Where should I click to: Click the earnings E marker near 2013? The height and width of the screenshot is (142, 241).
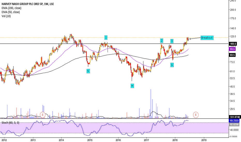[x=43, y=115]
